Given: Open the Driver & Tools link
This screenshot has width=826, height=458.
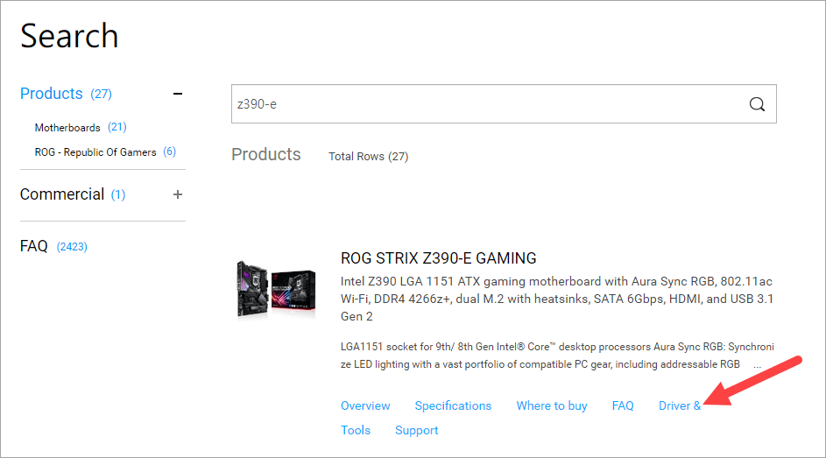Looking at the screenshot, I should coord(680,406).
